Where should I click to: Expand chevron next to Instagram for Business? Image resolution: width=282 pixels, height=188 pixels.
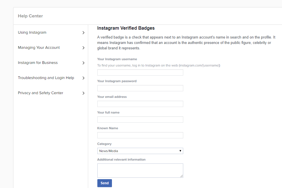tap(83, 63)
